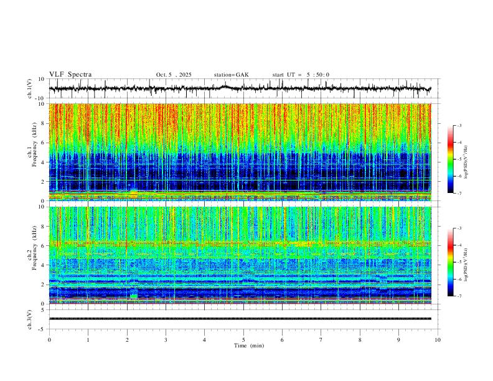Click the ch.2 color bar 'log(PSD)' label

click(466, 265)
